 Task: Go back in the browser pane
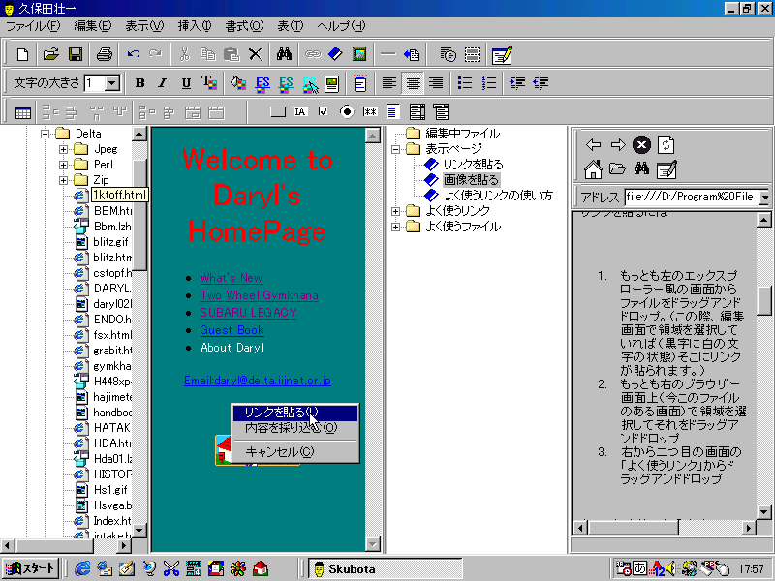pyautogui.click(x=593, y=144)
